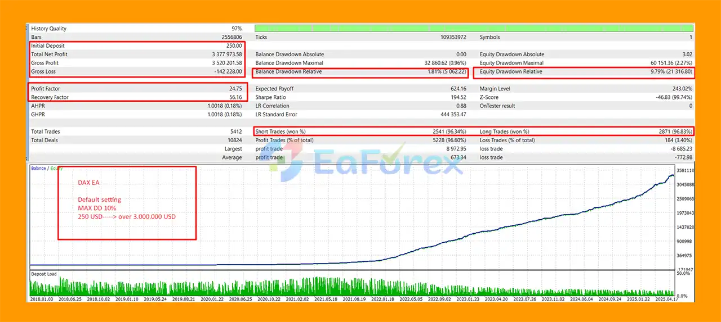
Task: Select the Equity Drawdown Absolute value 3.02
Action: coord(687,55)
